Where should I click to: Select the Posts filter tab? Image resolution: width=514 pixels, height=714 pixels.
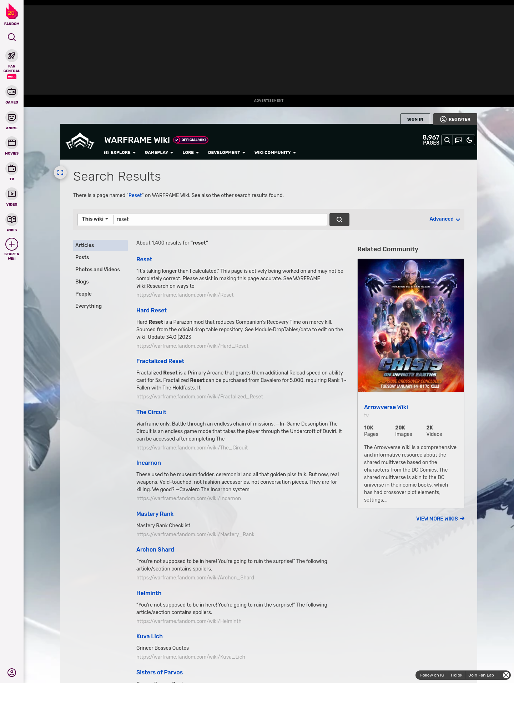[100, 257]
